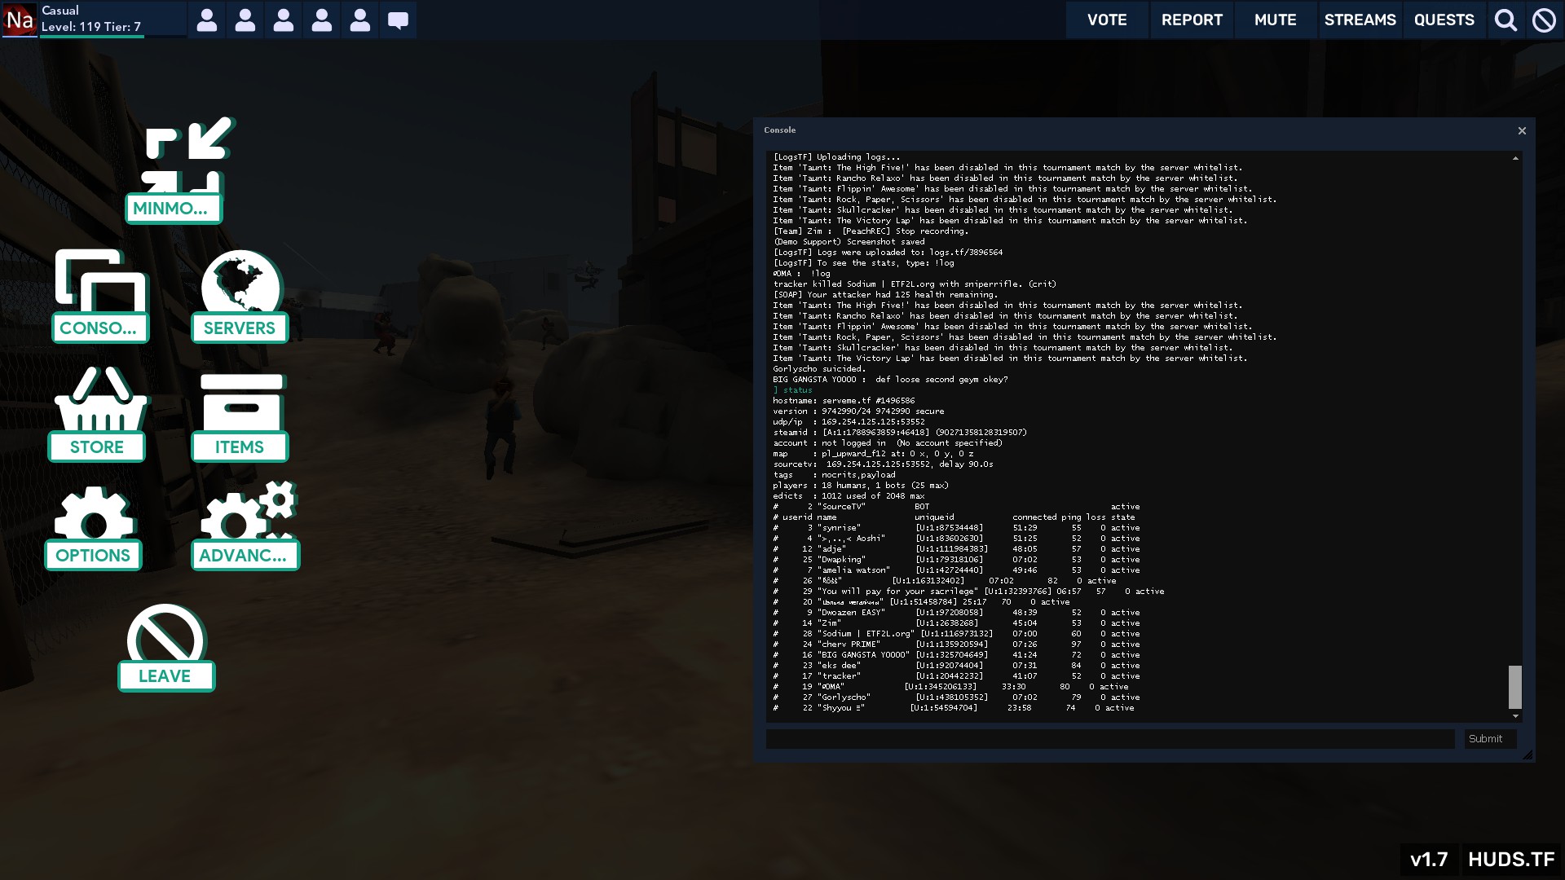This screenshot has width=1565, height=880.
Task: Open the REPORT menu item
Action: coord(1192,20)
